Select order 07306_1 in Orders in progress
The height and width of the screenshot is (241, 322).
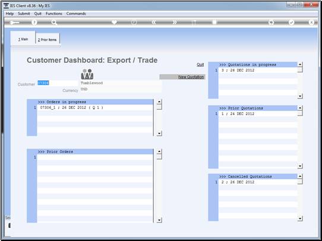pos(94,107)
